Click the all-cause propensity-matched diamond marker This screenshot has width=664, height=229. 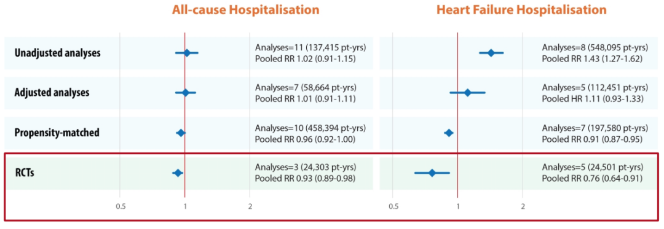point(181,133)
